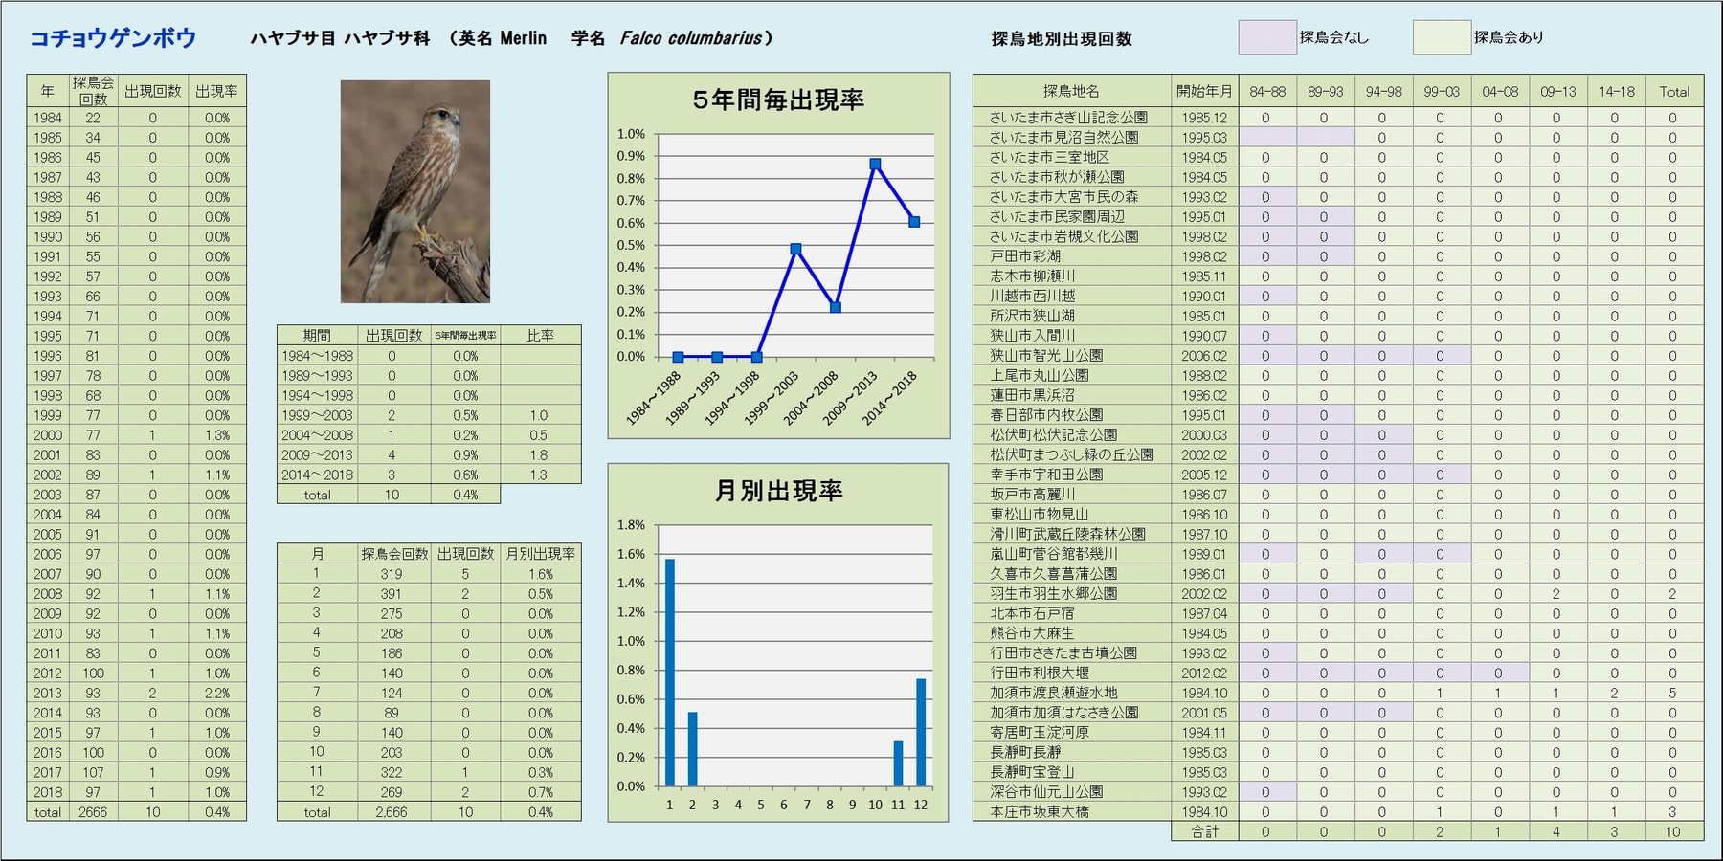Click the 5年間毎出現率 chart title
Image resolution: width=1723 pixels, height=861 pixels.
pos(778,99)
